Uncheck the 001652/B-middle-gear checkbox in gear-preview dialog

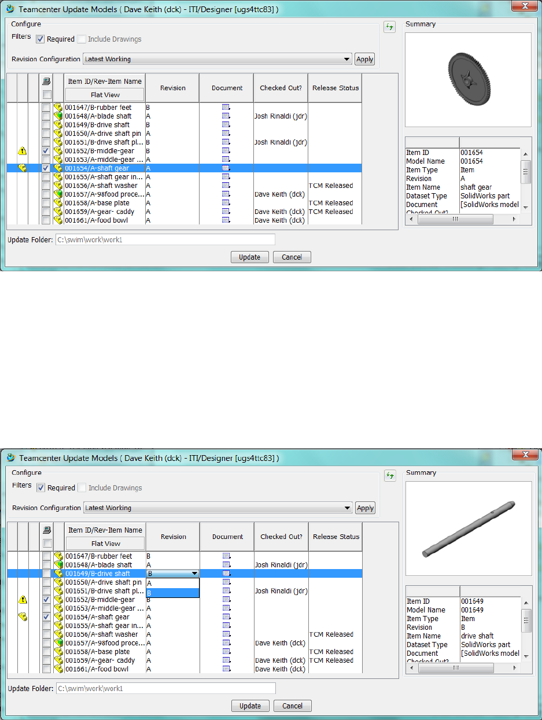46,151
